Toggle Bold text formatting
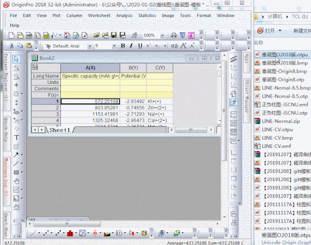The width and height of the screenshot is (311, 245). pyautogui.click(x=123, y=46)
